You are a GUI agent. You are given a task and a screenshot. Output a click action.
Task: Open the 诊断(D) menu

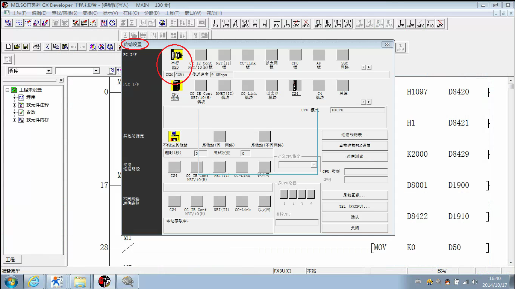click(x=152, y=13)
